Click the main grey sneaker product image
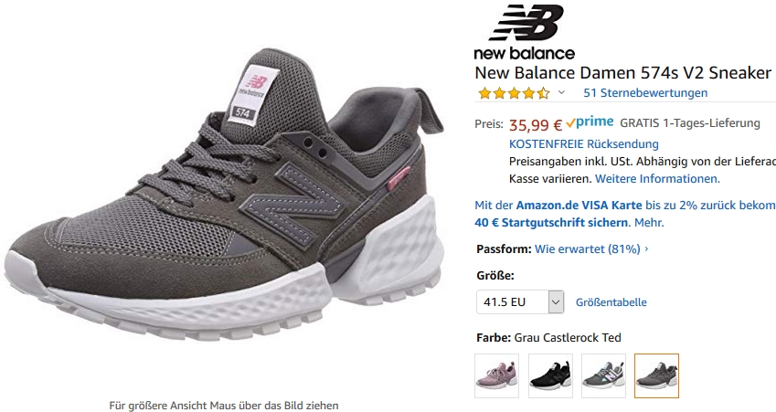The height and width of the screenshot is (412, 776). 224,195
